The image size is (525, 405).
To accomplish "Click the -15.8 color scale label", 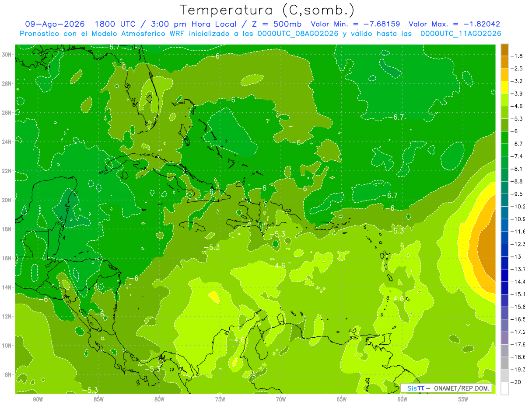I will (518, 307).
